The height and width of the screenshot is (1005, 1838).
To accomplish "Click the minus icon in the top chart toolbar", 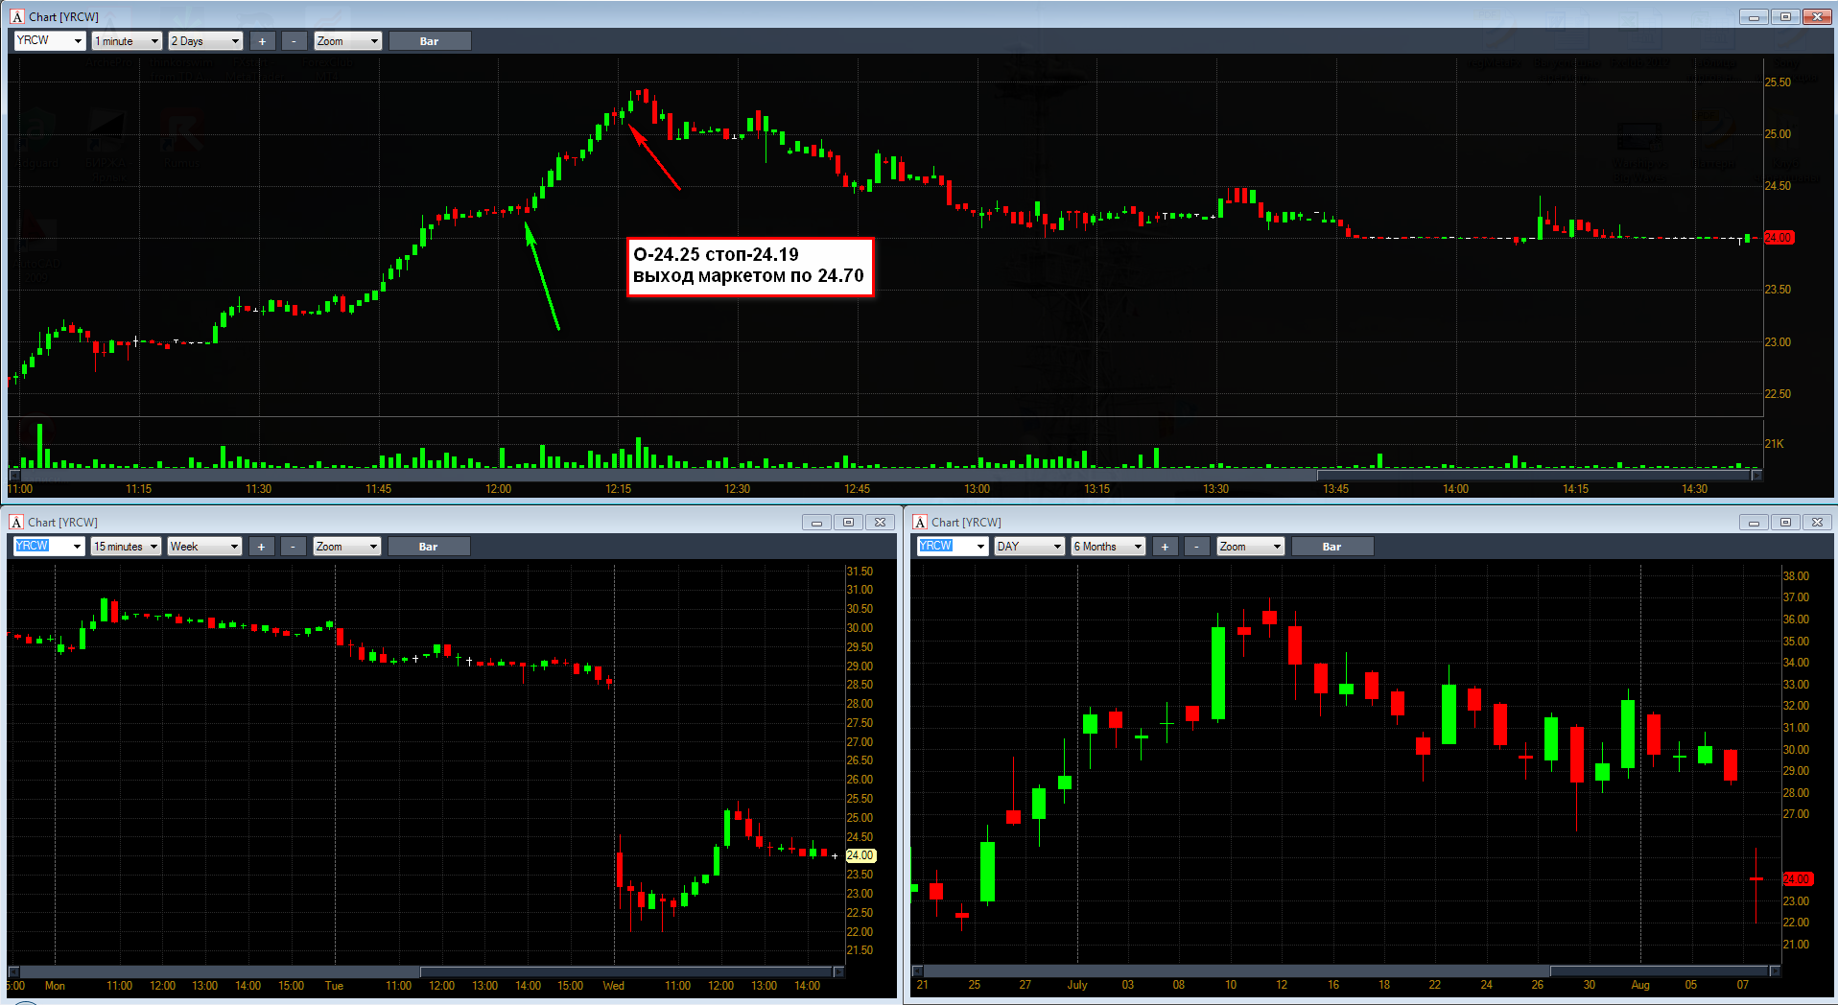I will pos(294,41).
